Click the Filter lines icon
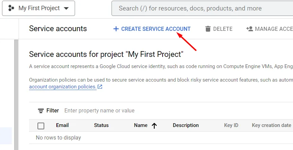Screen dimensions: 293x150 click(41, 111)
